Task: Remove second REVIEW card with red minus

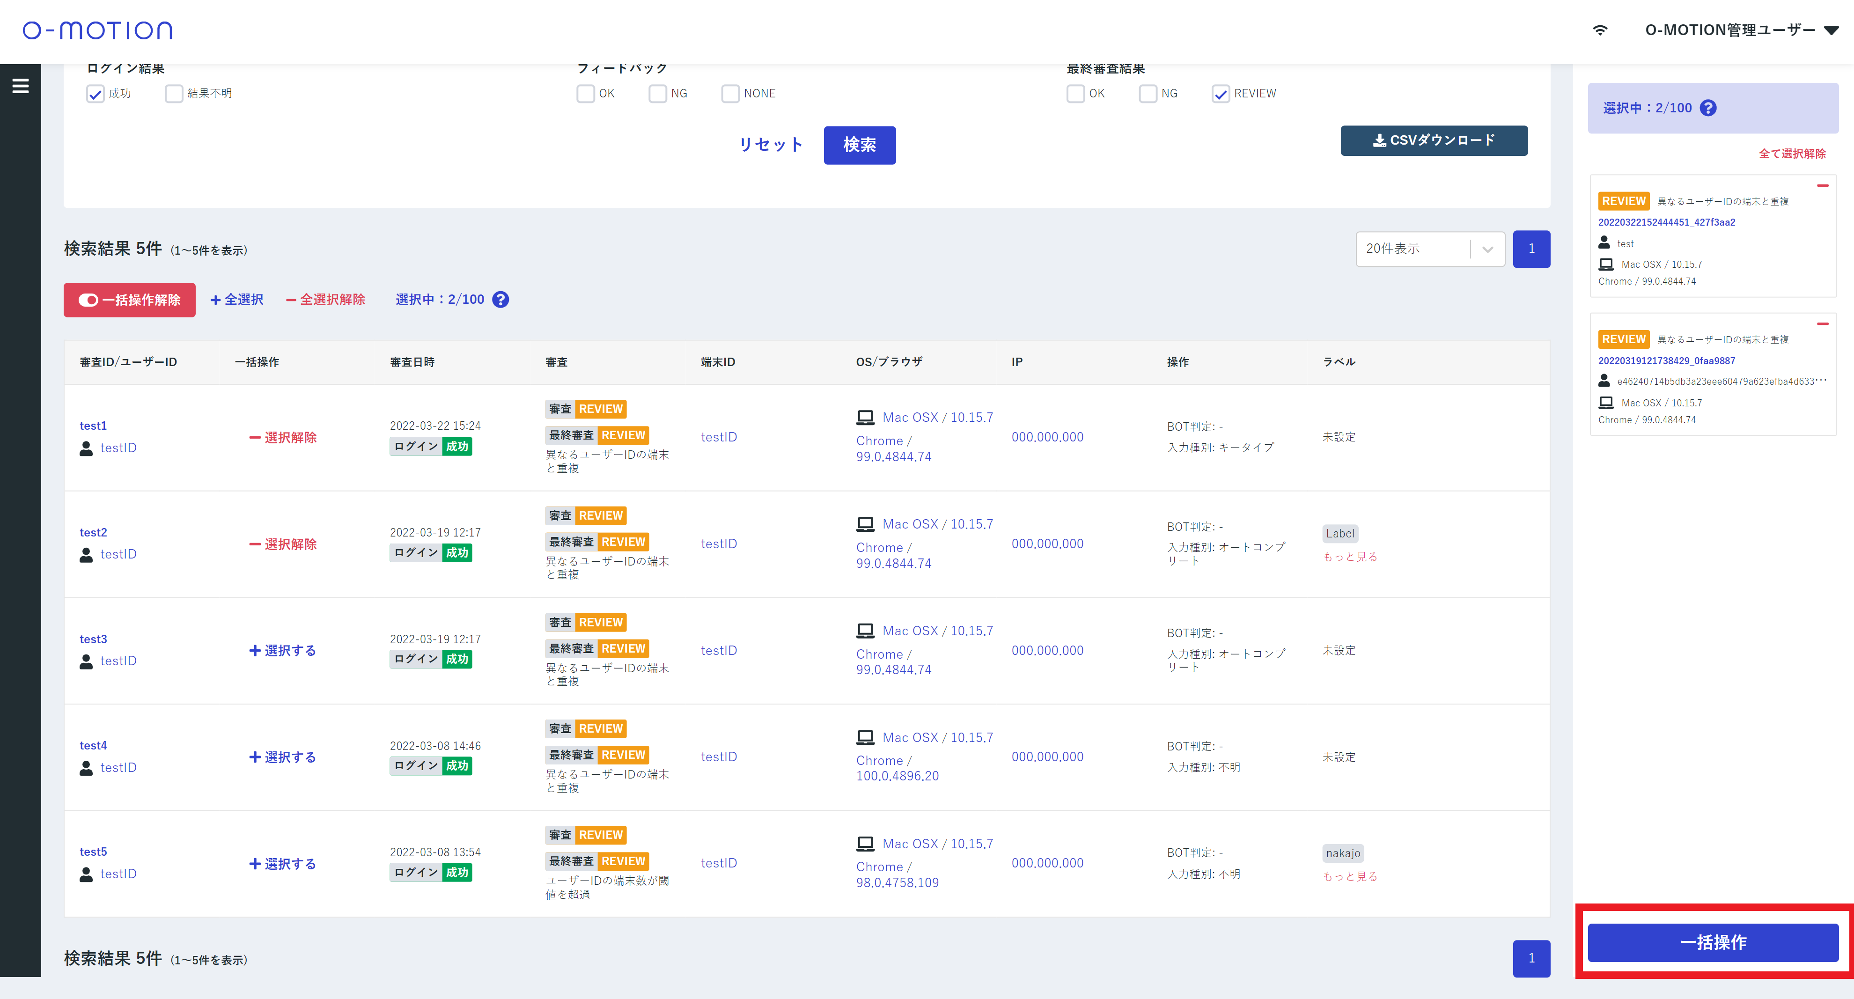Action: pyautogui.click(x=1822, y=324)
